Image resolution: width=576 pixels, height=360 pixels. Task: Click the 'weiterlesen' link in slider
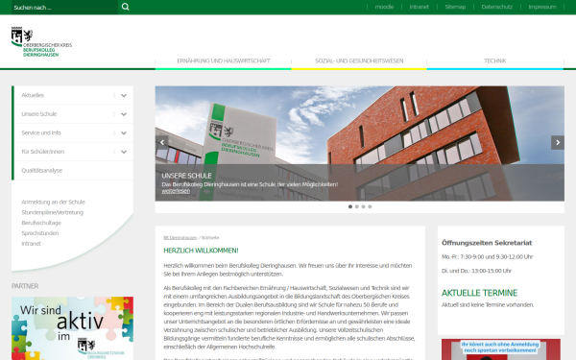point(176,191)
